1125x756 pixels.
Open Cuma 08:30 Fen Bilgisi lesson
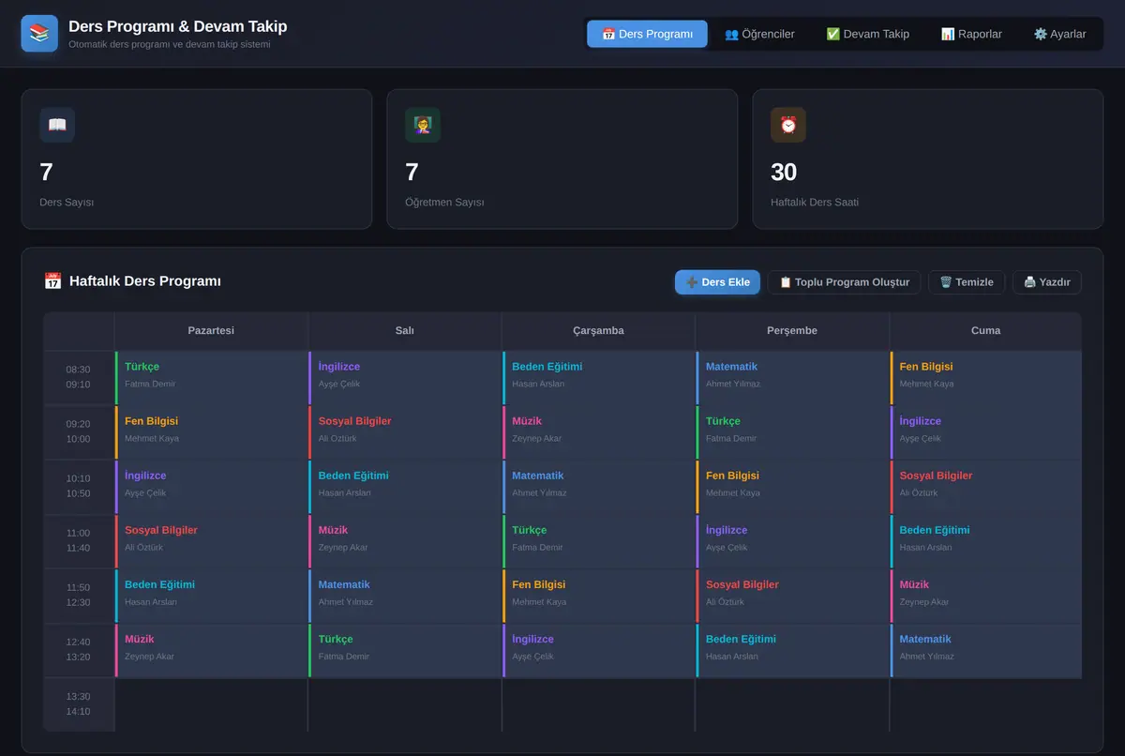click(x=985, y=378)
